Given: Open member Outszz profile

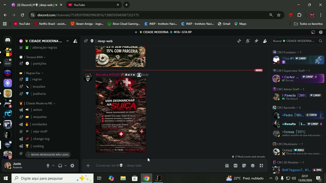Looking at the screenshot, I should point(298,152).
